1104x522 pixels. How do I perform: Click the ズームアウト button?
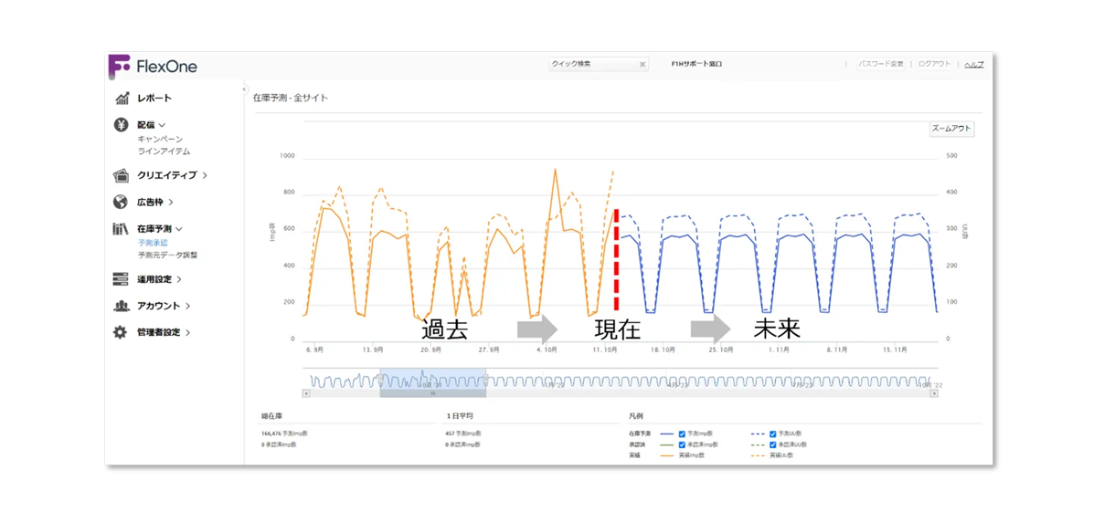coord(951,129)
